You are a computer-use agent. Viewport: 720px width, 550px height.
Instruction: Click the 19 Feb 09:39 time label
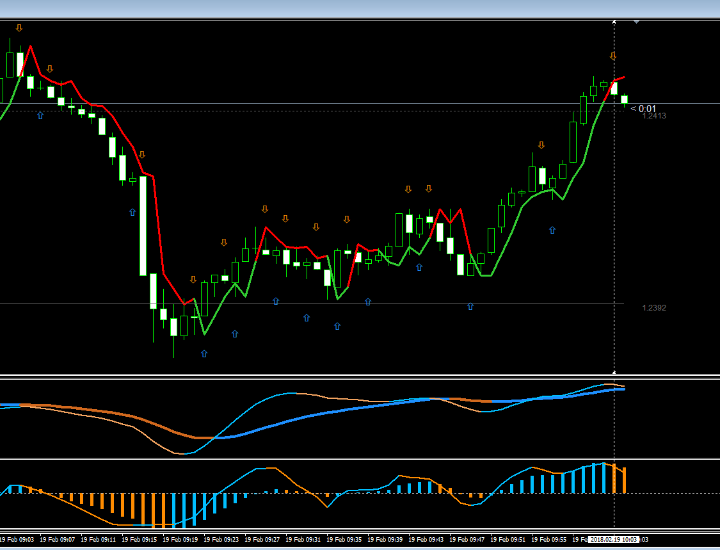(385, 539)
